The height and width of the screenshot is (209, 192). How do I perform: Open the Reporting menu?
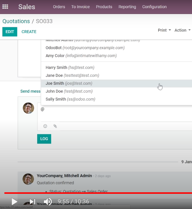(127, 7)
